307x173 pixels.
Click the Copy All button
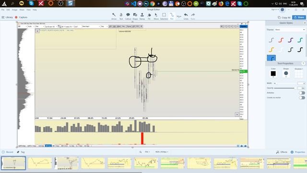[x=284, y=17]
